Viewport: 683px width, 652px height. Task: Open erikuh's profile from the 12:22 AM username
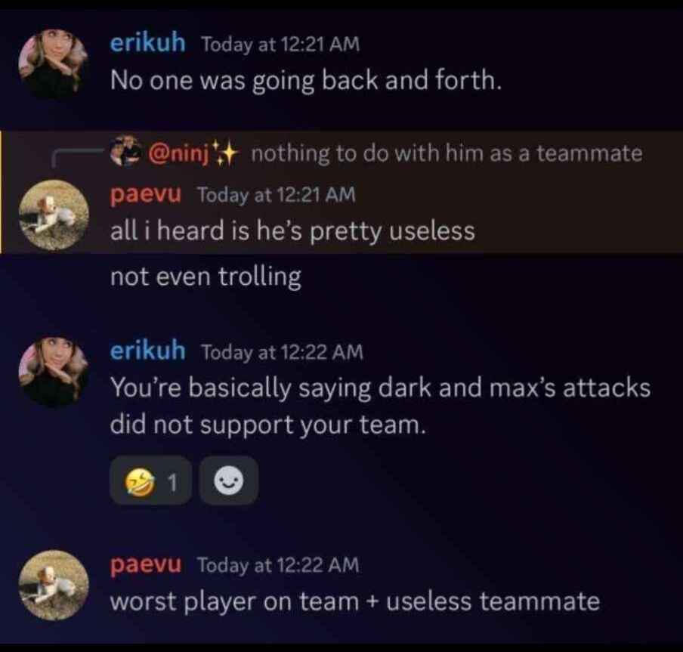[147, 350]
